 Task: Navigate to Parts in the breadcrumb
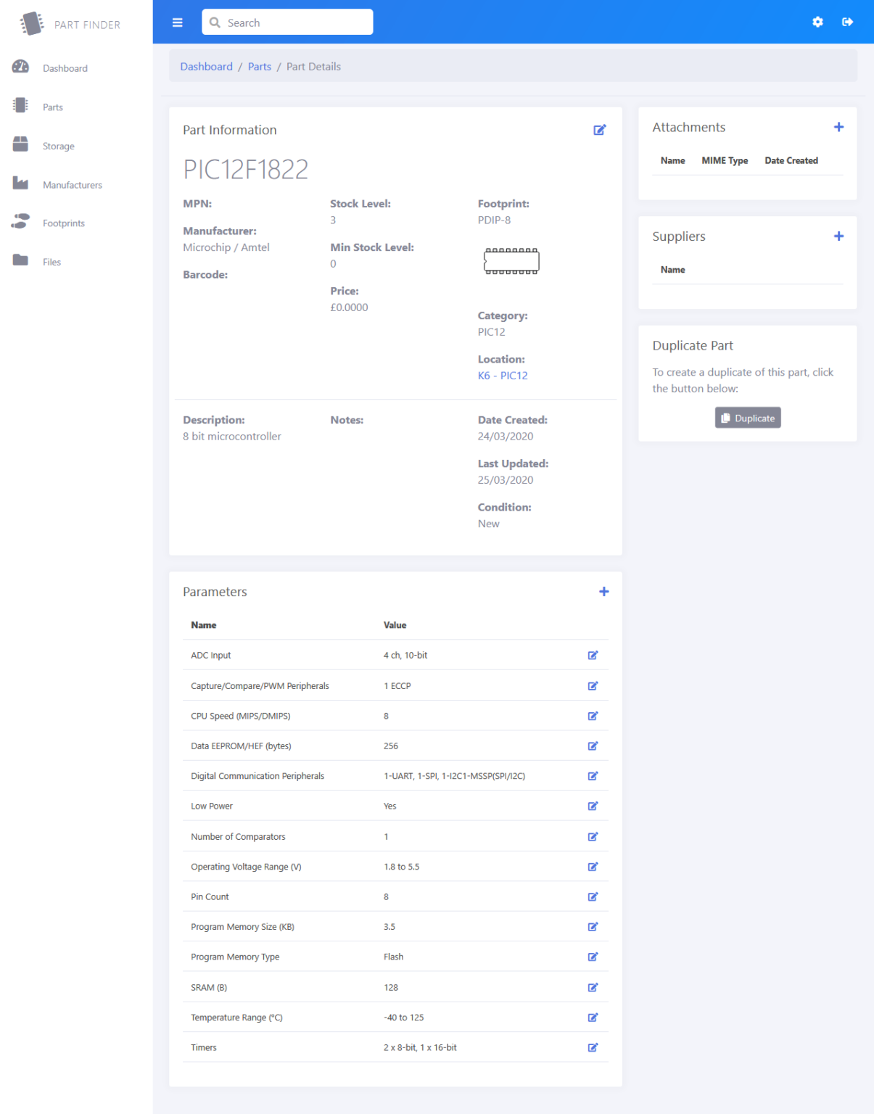click(x=260, y=66)
